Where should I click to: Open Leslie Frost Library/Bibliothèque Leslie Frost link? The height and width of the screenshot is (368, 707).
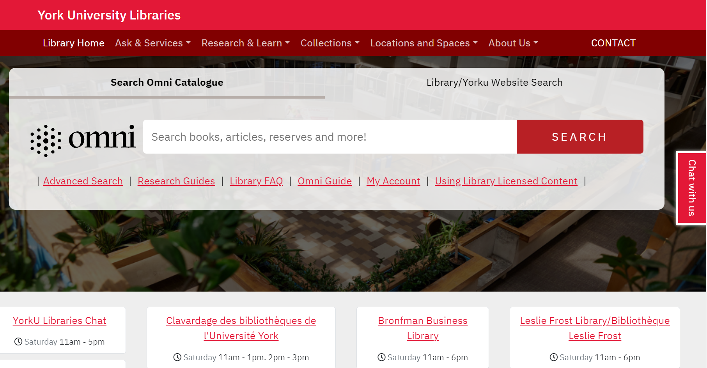tap(595, 328)
